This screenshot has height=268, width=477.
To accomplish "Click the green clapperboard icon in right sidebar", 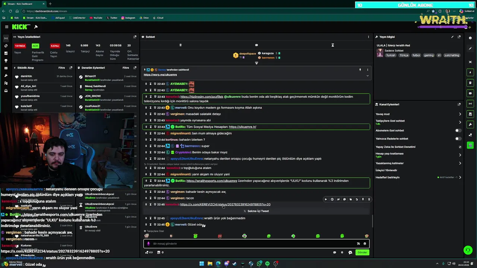I will (x=470, y=145).
